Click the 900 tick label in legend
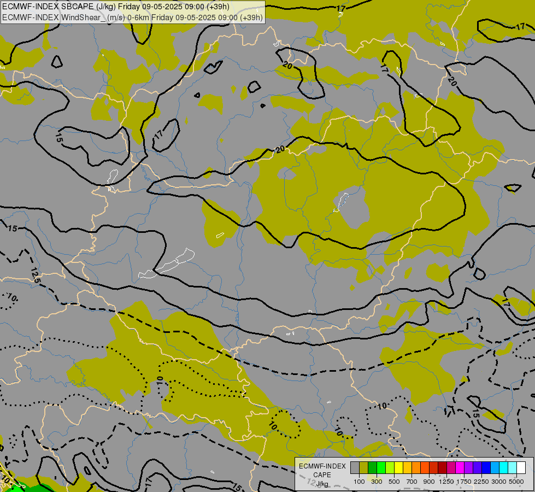Image resolution: width=535 pixels, height=492 pixels. (x=429, y=482)
